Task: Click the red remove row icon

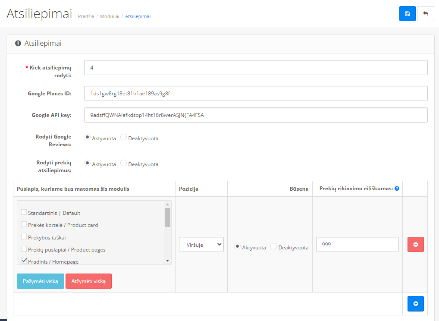Action: pyautogui.click(x=415, y=244)
